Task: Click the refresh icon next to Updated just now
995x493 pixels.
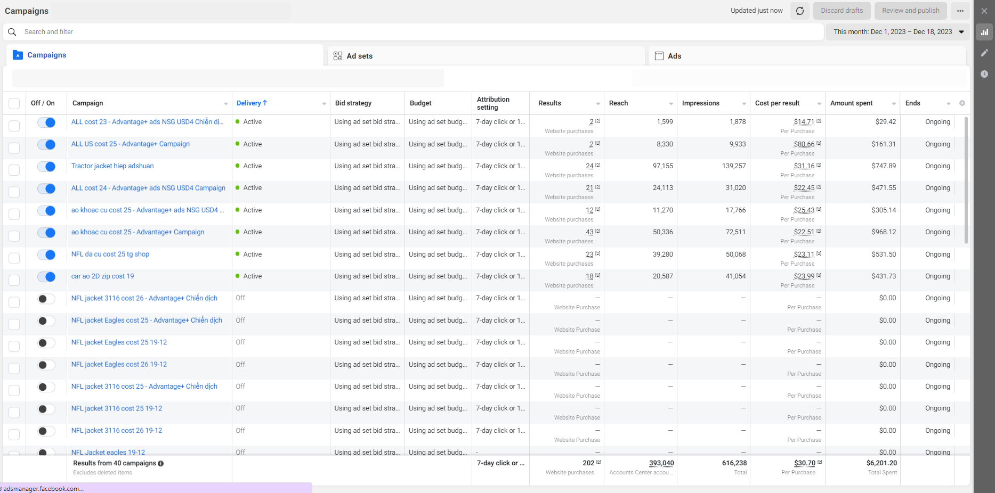Action: [799, 11]
